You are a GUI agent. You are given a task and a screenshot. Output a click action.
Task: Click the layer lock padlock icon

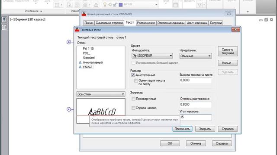tap(115, 5)
